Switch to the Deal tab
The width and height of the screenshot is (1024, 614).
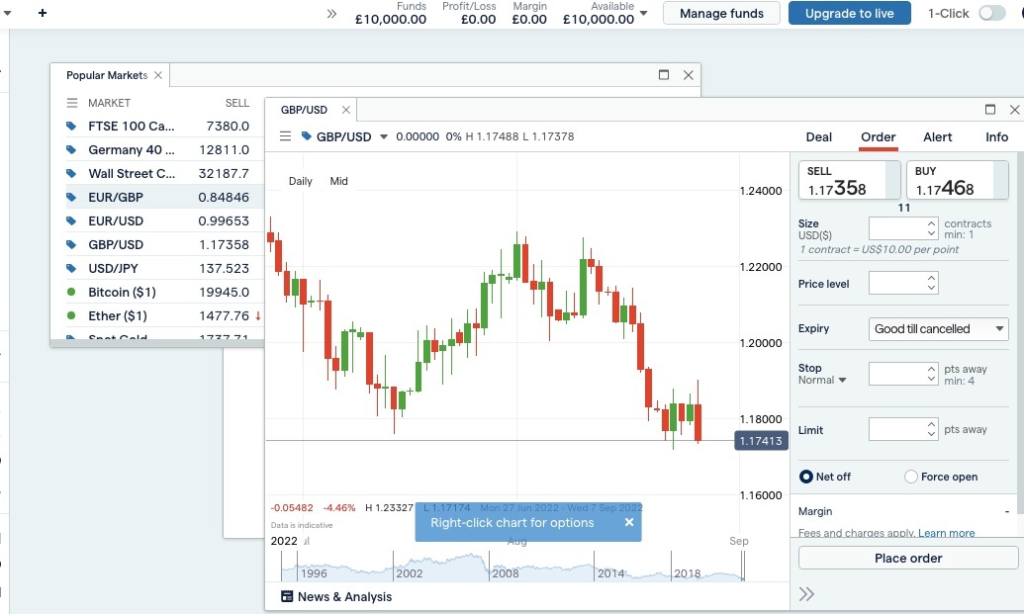coord(818,137)
